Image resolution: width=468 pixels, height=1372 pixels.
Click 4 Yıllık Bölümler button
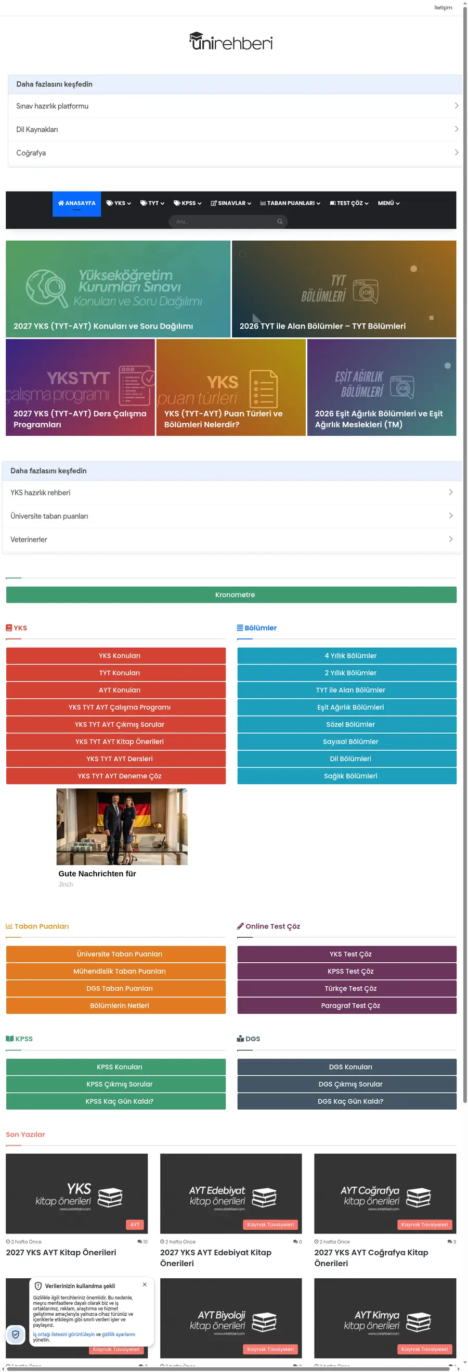(x=347, y=656)
